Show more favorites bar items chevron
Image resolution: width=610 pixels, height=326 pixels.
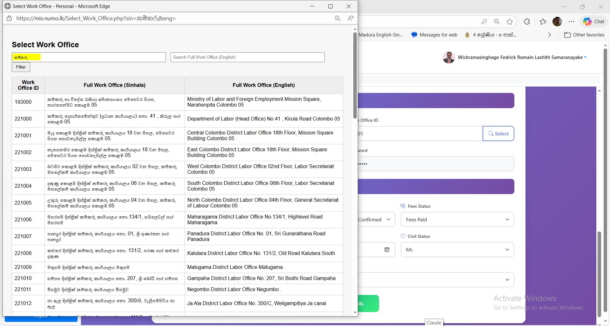[x=549, y=35]
